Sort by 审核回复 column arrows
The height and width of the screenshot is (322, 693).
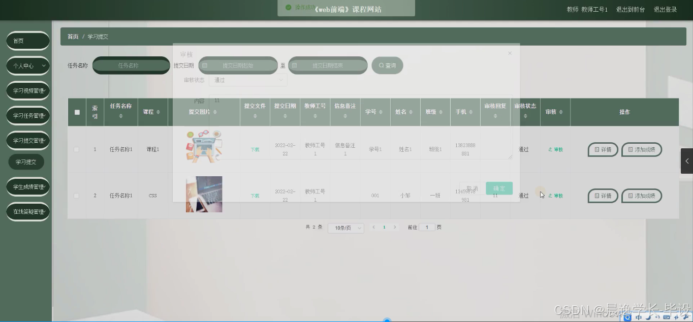pos(495,116)
